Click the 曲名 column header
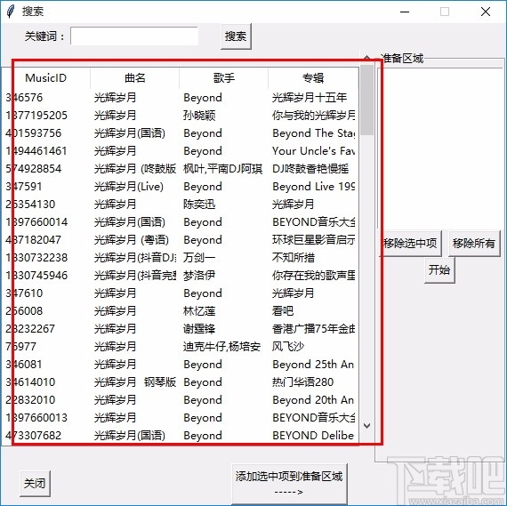507x506 pixels. [x=135, y=78]
